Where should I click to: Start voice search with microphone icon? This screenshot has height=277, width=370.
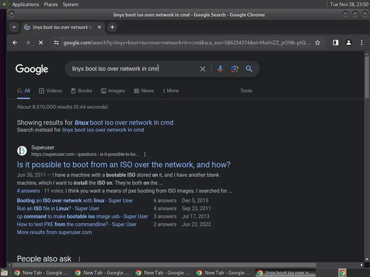(x=220, y=69)
